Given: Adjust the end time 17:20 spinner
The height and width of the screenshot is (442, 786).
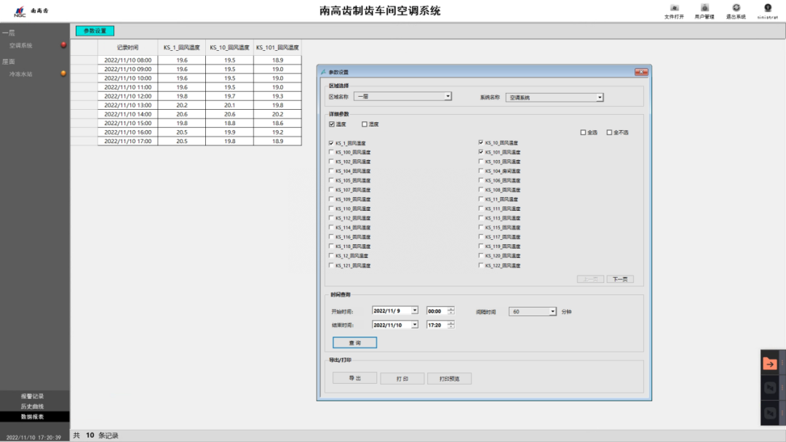Looking at the screenshot, I should (x=451, y=325).
